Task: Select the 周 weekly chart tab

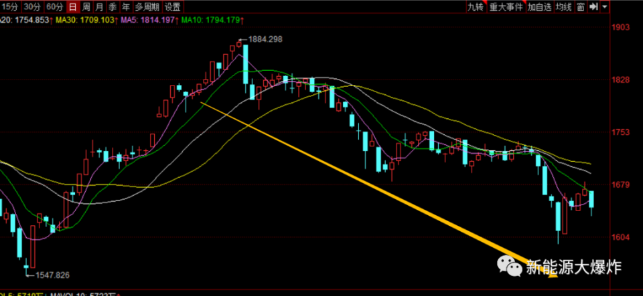Action: (86, 7)
